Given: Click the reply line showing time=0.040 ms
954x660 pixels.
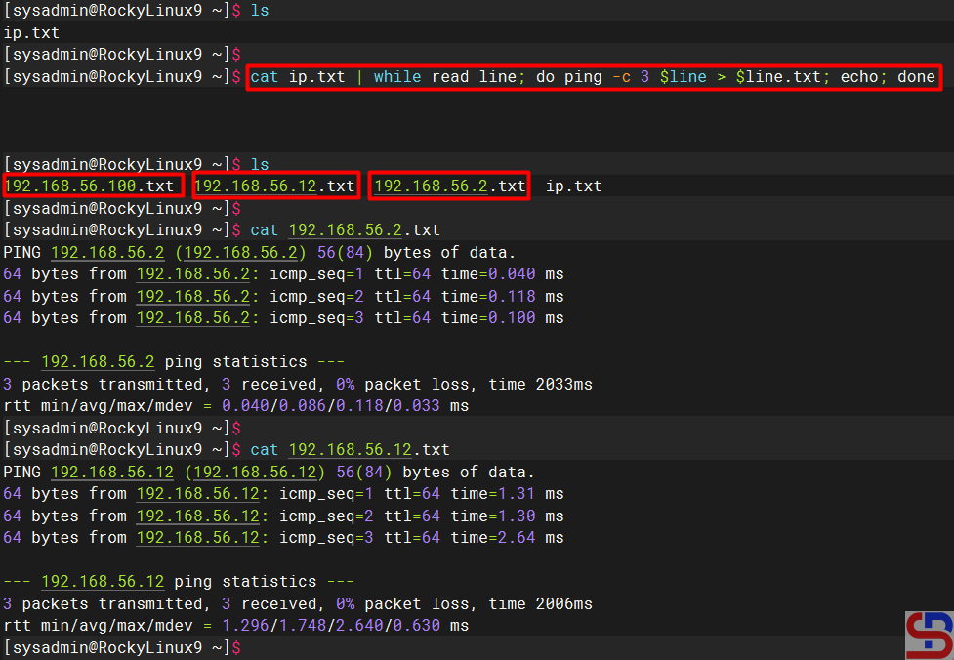Looking at the screenshot, I should tap(283, 274).
